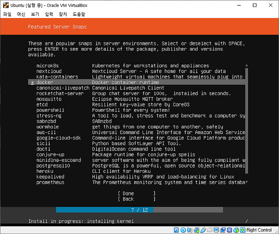Click the snap list scrollbar track
Viewport: 279px width, 234px height.
[246, 121]
